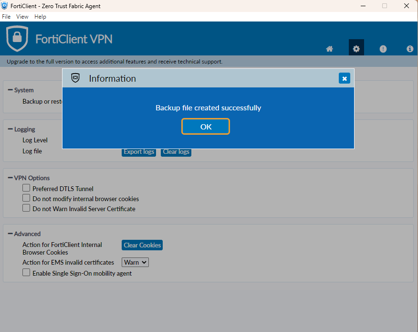Open the notifications exclamation icon
Viewport: 418px width, 332px height.
(383, 49)
